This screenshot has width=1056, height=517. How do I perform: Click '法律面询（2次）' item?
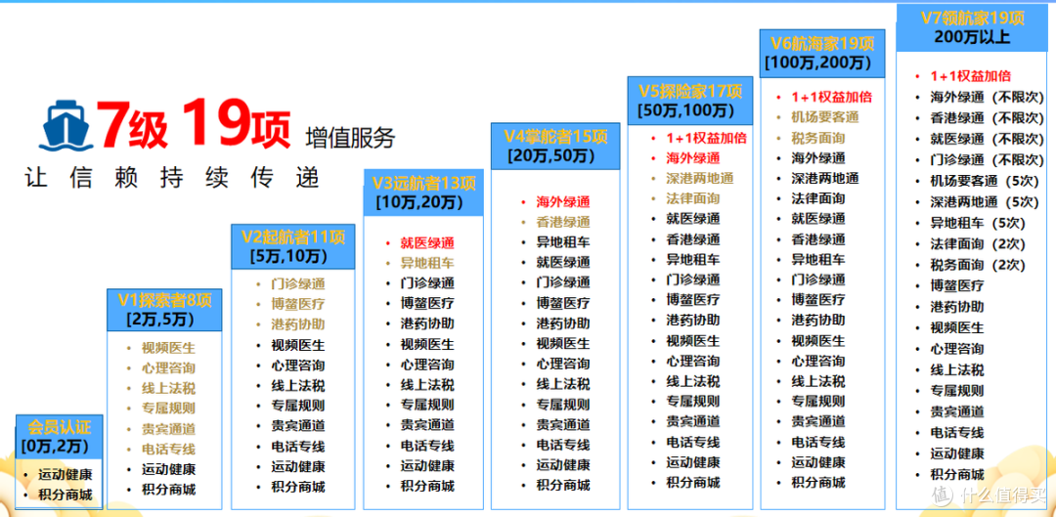click(977, 243)
